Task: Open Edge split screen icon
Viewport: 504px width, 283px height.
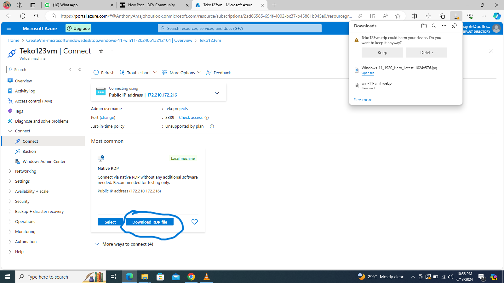Action: (415, 16)
